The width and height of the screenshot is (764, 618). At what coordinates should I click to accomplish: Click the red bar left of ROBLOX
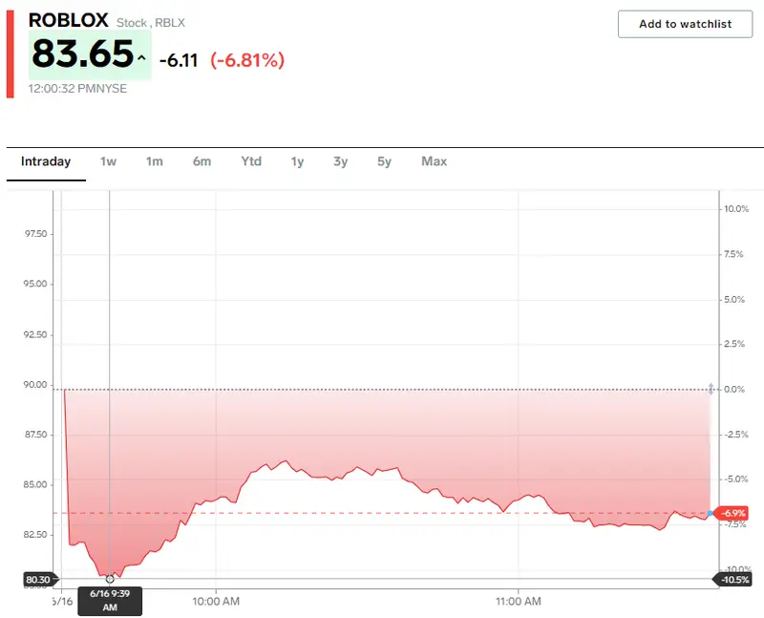point(10,53)
